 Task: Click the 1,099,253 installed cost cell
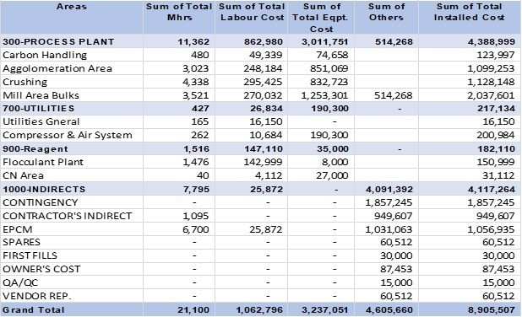491,69
